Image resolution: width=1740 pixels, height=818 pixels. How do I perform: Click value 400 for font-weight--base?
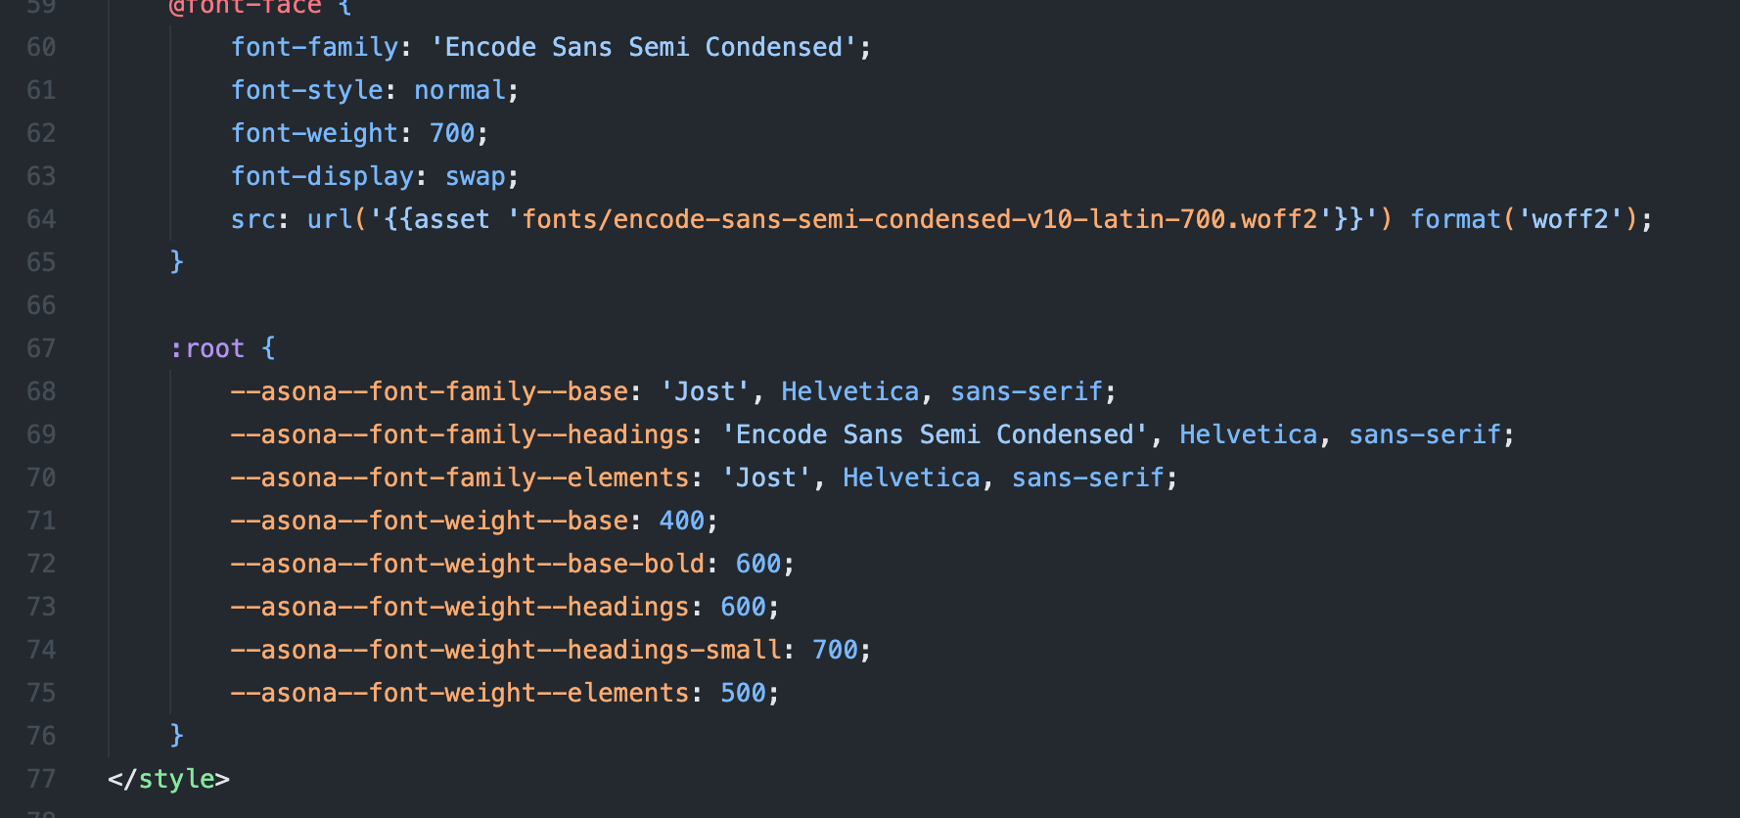point(682,521)
